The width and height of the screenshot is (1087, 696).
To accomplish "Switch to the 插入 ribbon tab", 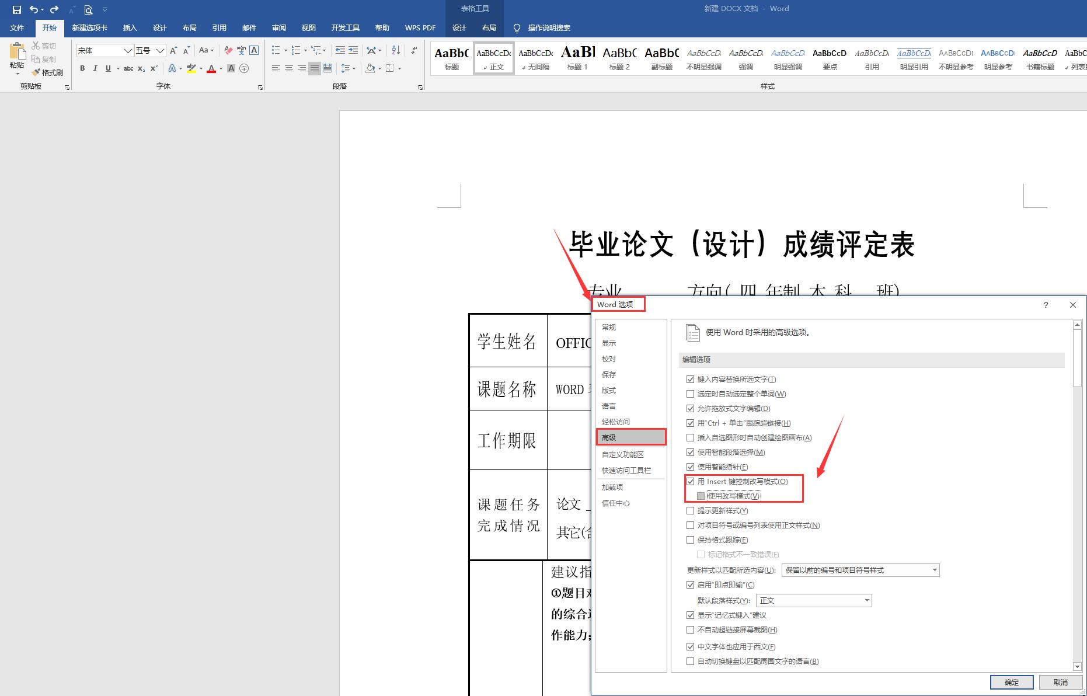I will coord(130,27).
